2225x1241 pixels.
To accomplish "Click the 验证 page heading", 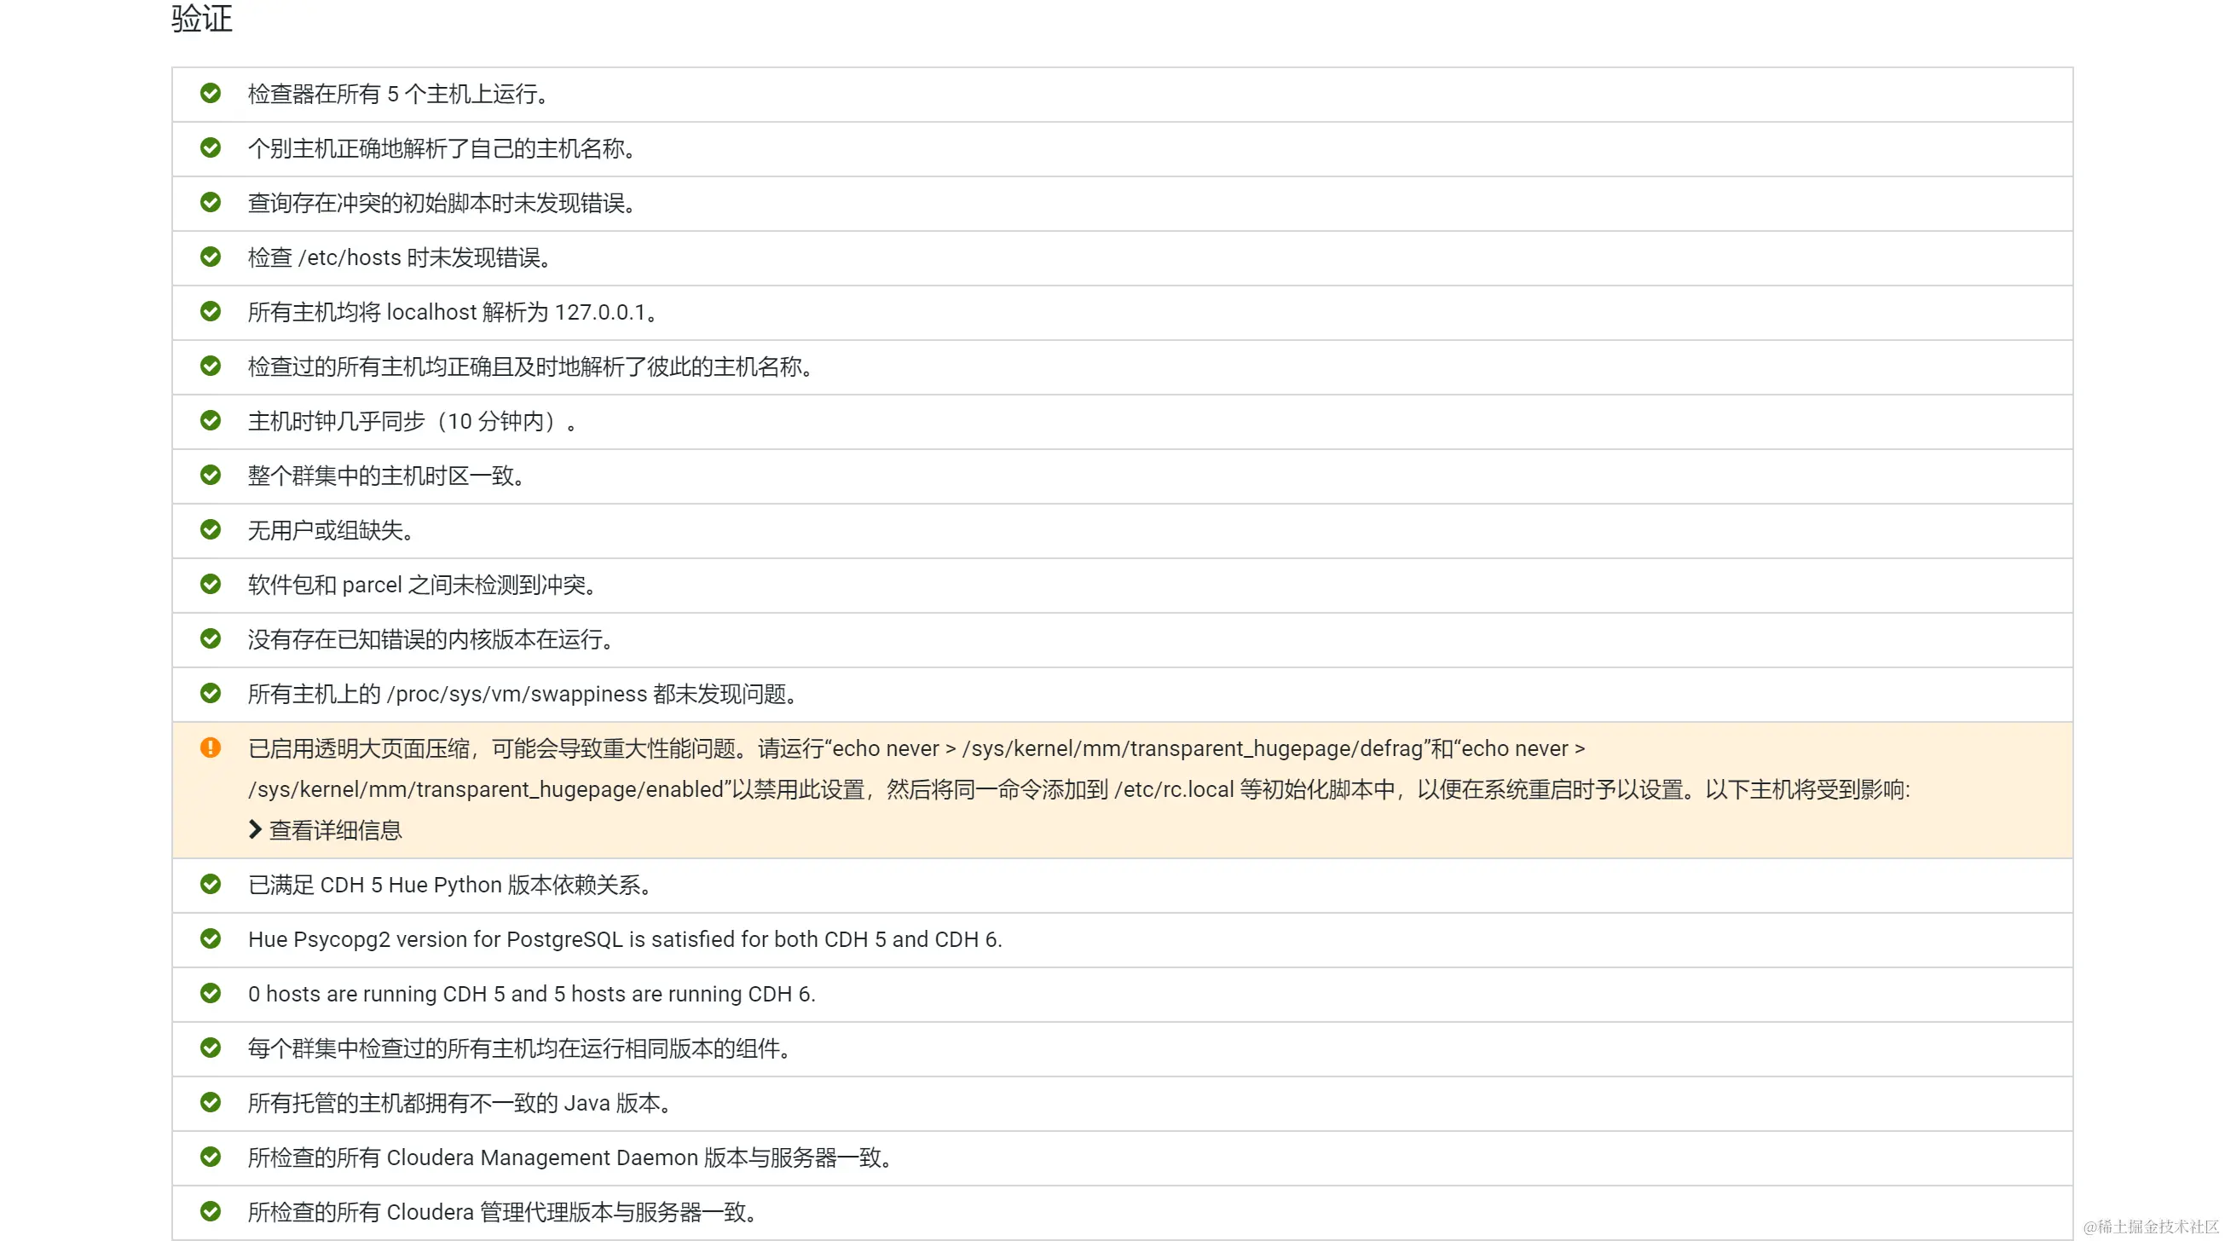I will (200, 19).
